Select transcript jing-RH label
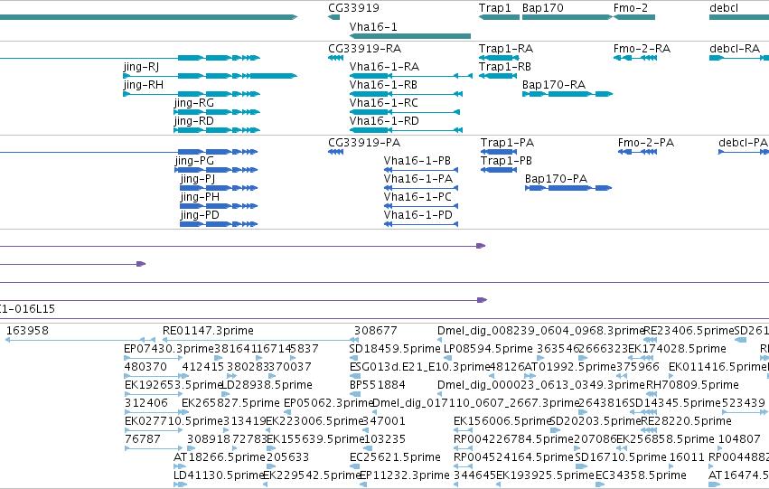Viewport: 769px width, 489px height. point(143,85)
